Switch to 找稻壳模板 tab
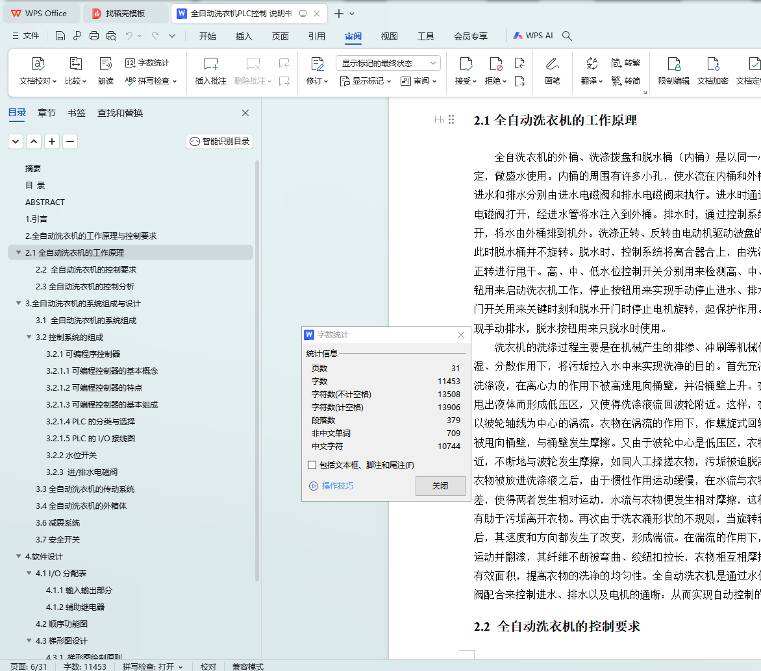761x671 pixels. (x=125, y=14)
